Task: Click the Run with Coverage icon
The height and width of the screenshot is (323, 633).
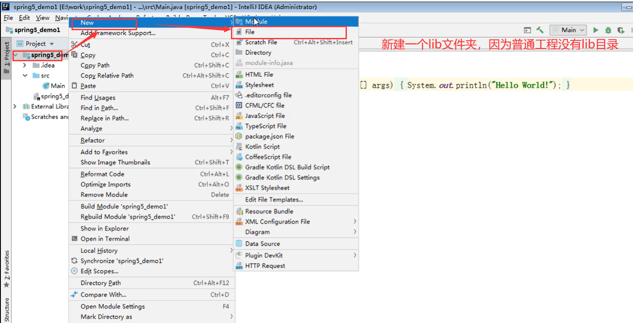Action: pyautogui.click(x=621, y=30)
